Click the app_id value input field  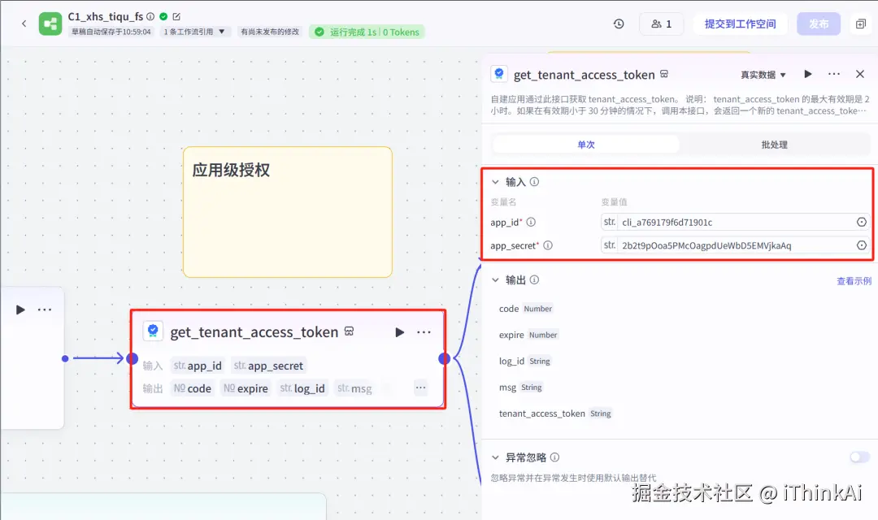[735, 222]
